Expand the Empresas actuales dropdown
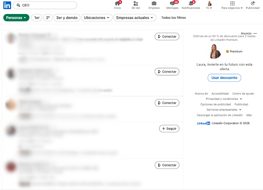Screen dimensions: 263x190 click(135, 18)
